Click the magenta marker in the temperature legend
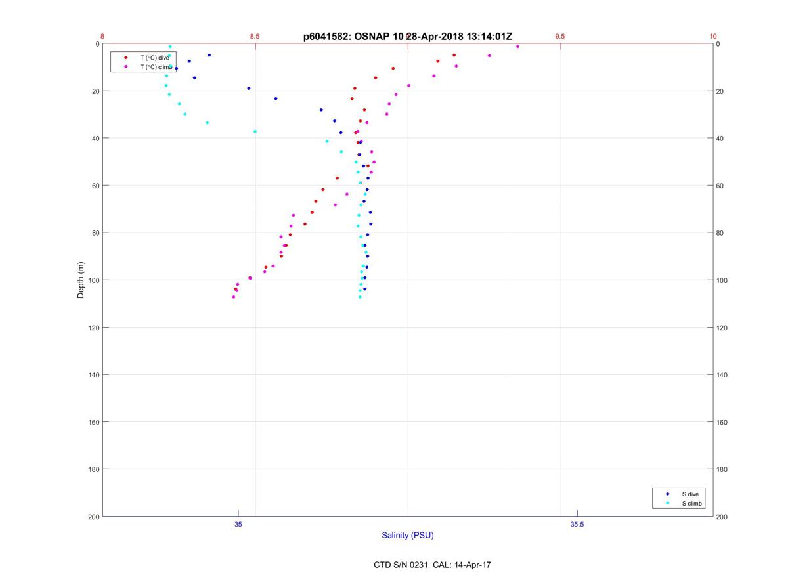This screenshot has width=788, height=581. pyautogui.click(x=125, y=67)
